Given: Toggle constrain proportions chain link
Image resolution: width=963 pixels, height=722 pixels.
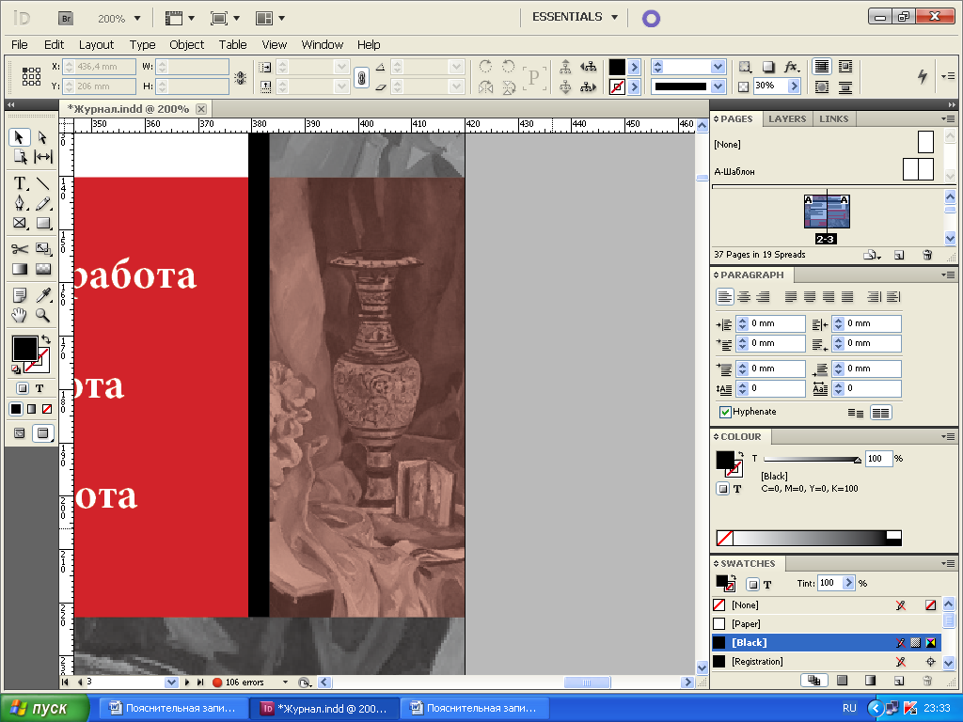Looking at the screenshot, I should pyautogui.click(x=362, y=77).
